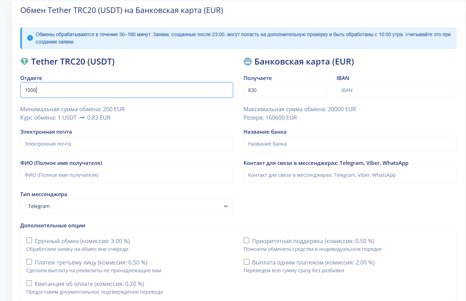The height and width of the screenshot is (301, 466).
Task: Click the green Tether USDT logo icon
Action: (x=24, y=62)
